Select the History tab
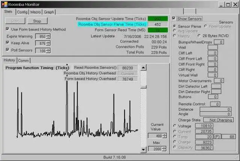This screenshot has height=161, width=240. [9, 60]
